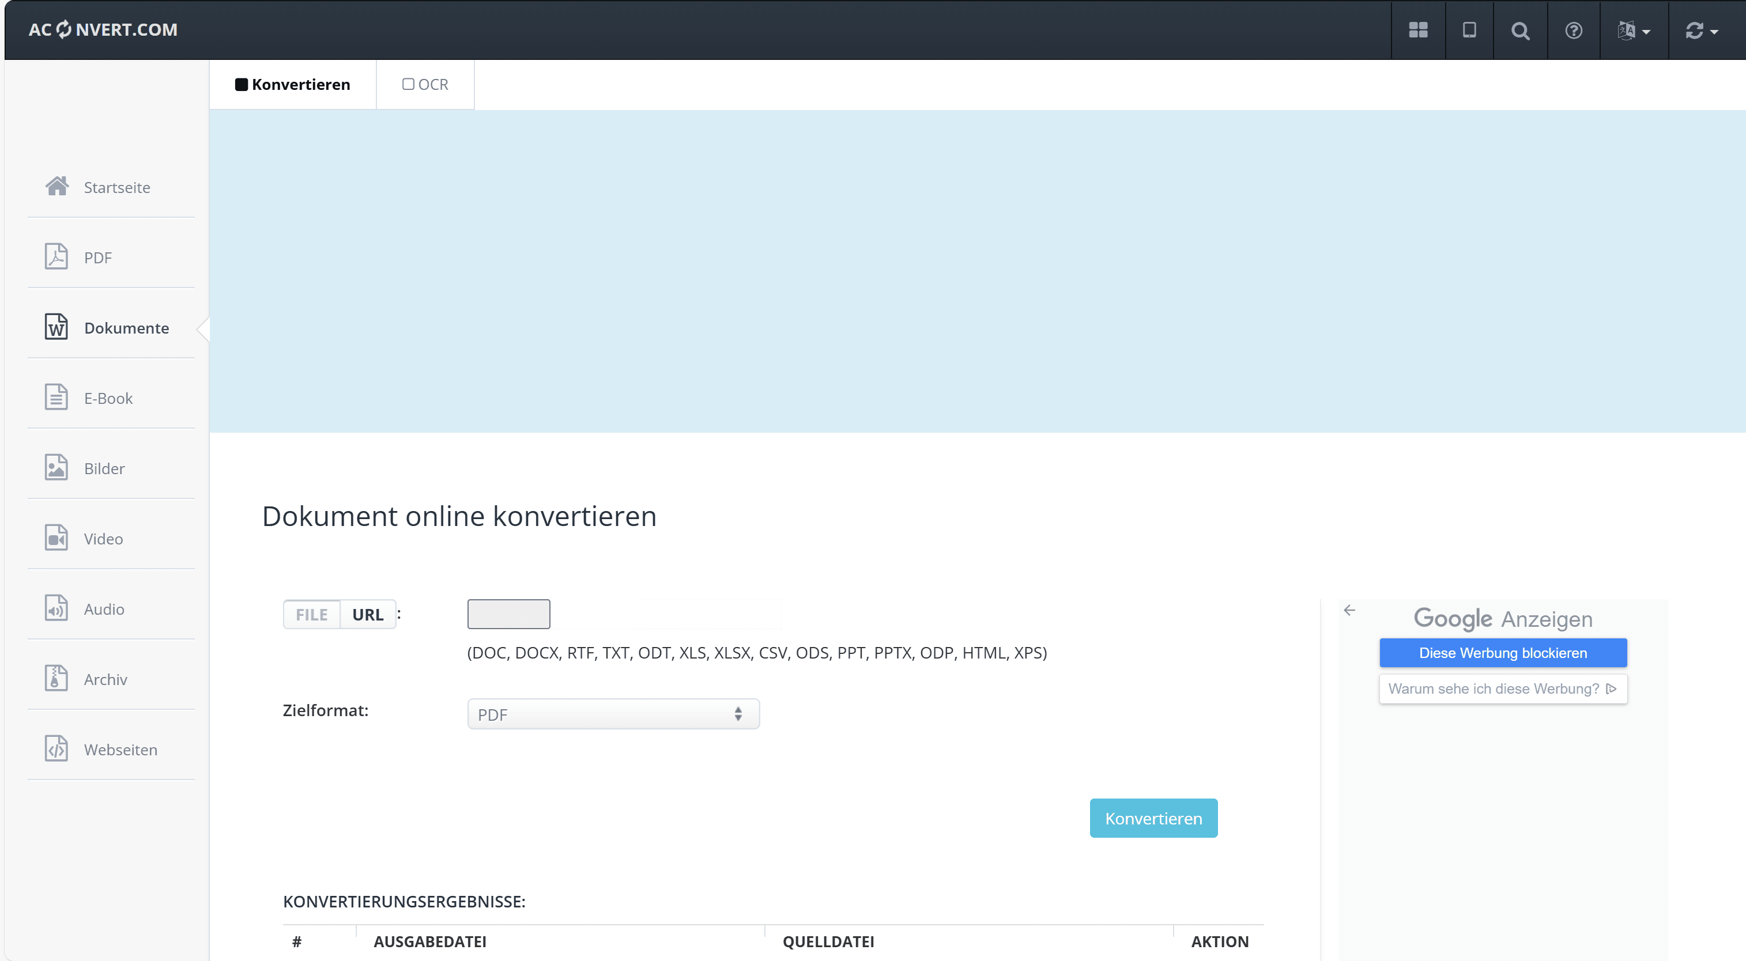The image size is (1746, 961).
Task: Select the Webseiten converter
Action: pos(120,750)
